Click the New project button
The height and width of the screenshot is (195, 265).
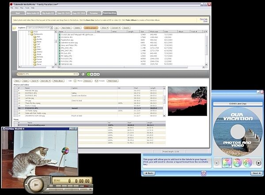click(x=17, y=81)
